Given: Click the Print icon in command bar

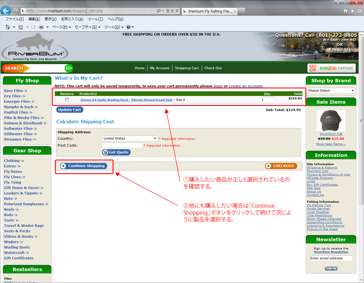Looking at the screenshot, I should [41, 27].
